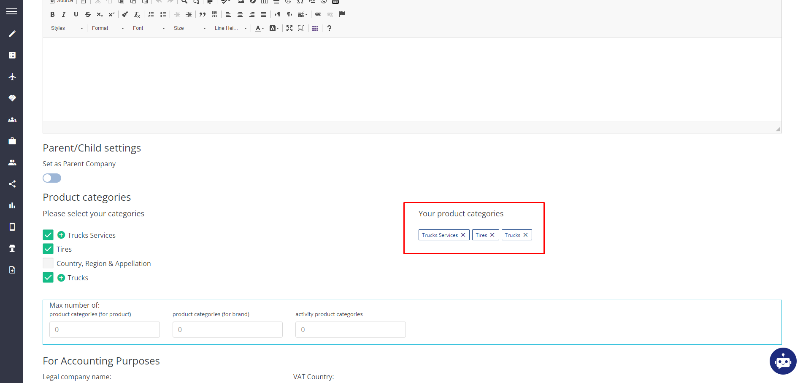Maximize the editor
803x383 pixels.
289,28
